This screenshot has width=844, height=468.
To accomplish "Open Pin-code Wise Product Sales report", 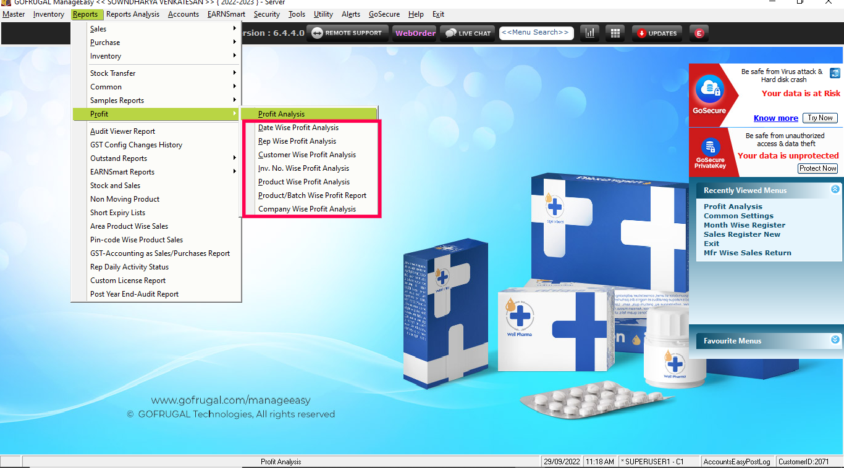I will [156, 240].
